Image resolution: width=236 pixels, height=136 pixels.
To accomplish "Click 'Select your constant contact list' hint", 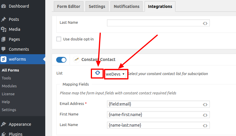I will [168, 74].
